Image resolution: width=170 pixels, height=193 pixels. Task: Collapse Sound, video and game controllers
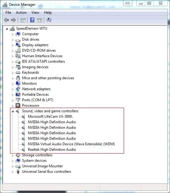tap(12, 111)
